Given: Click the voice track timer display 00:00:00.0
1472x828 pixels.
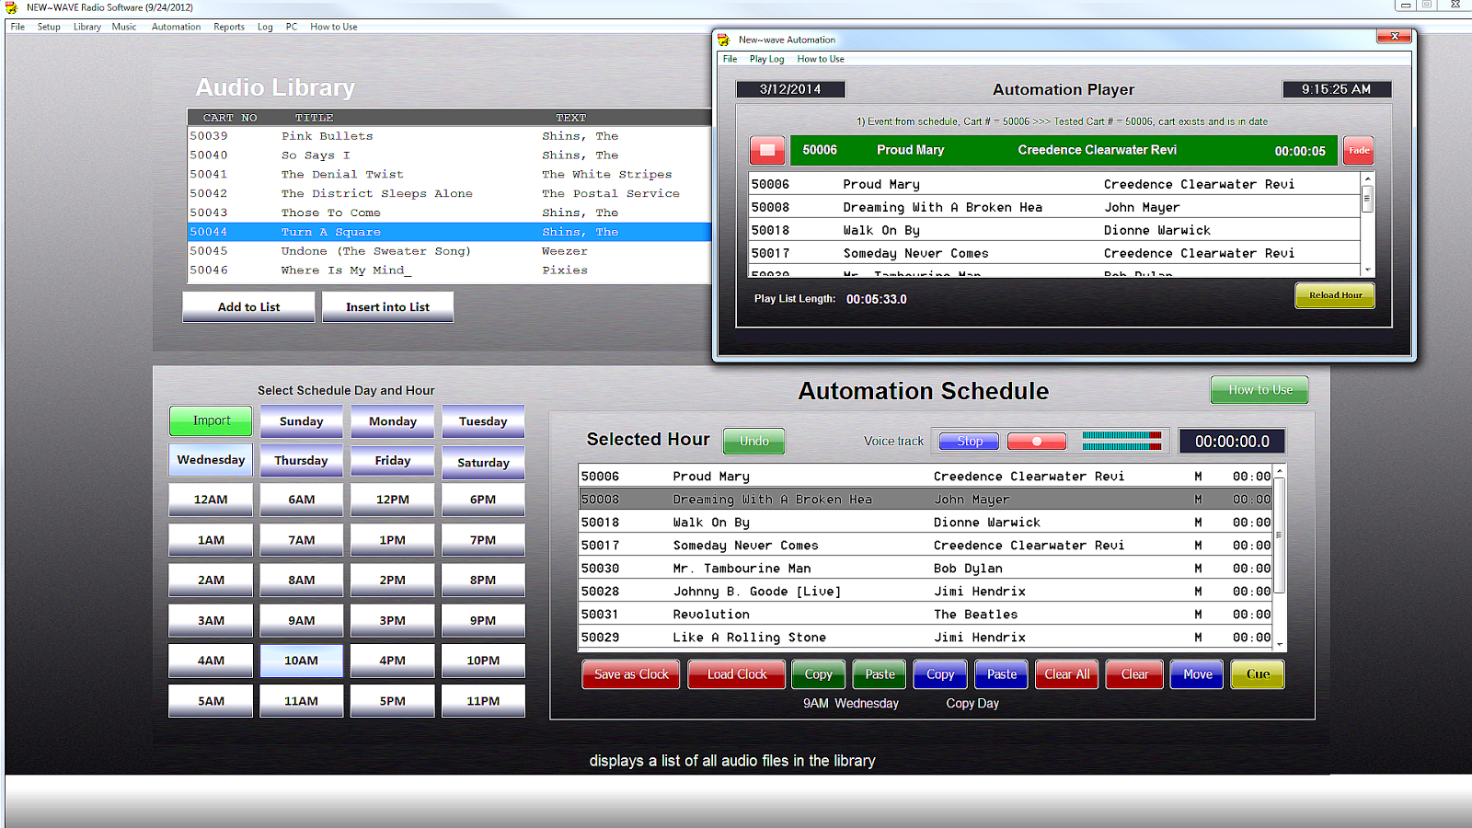Looking at the screenshot, I should (x=1232, y=442).
